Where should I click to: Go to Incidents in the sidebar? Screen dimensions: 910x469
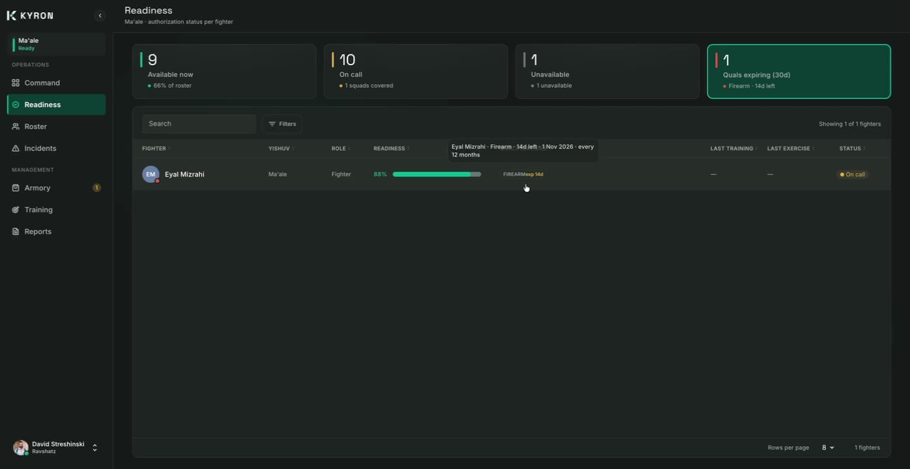56,149
